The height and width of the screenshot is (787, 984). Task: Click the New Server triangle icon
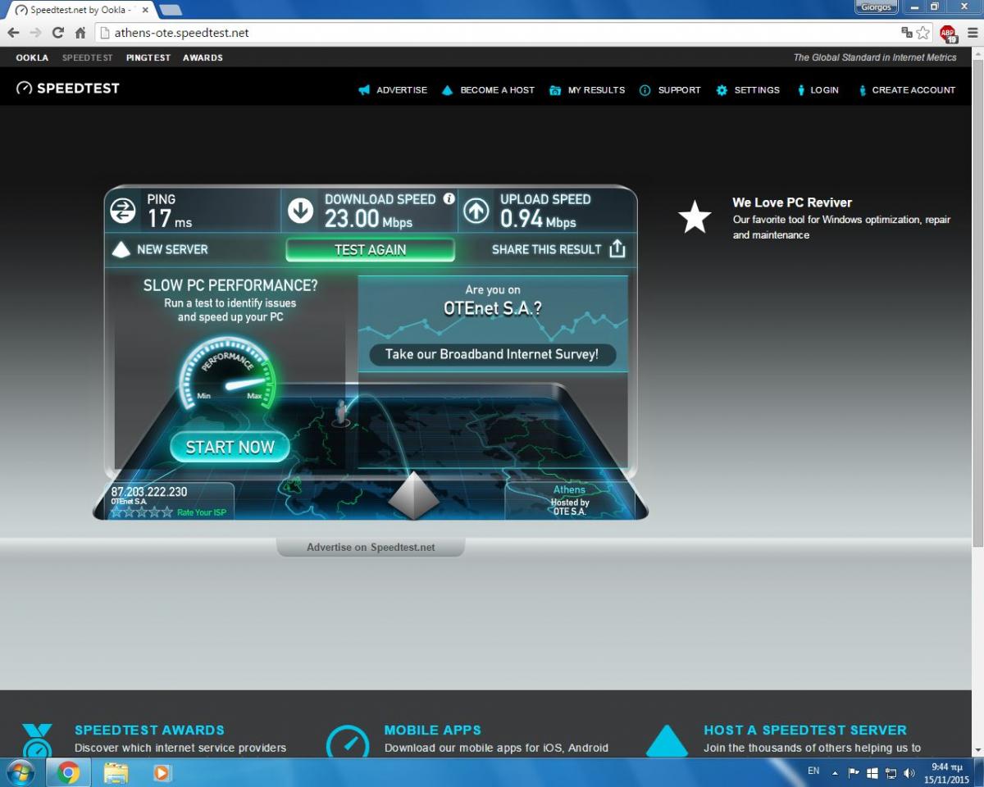pos(121,249)
